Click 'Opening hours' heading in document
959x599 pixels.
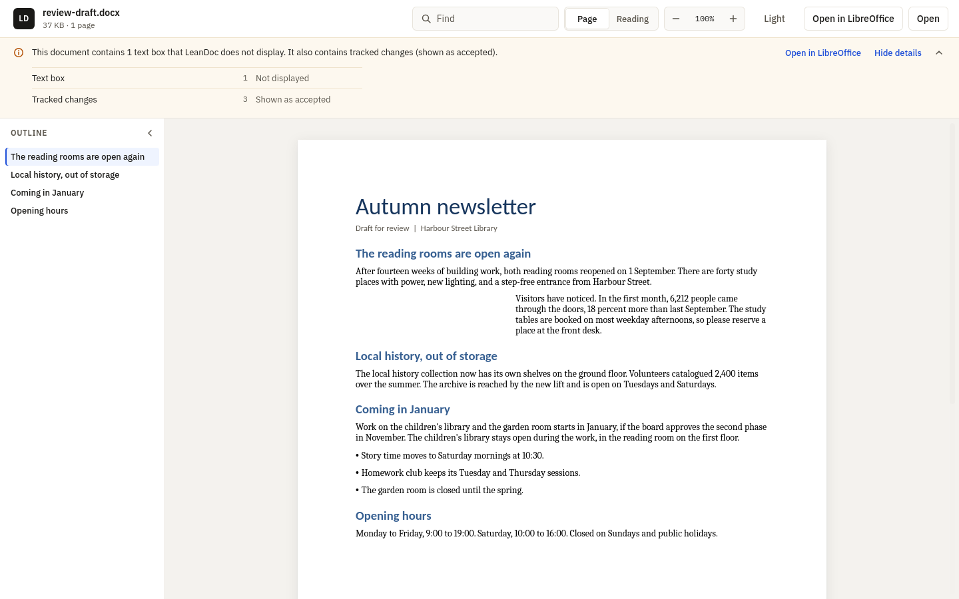(x=394, y=516)
